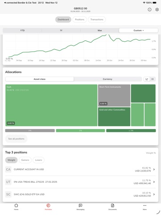Open Portfolios in bottom bar
Viewport: 161px width, 215px height.
48,207
